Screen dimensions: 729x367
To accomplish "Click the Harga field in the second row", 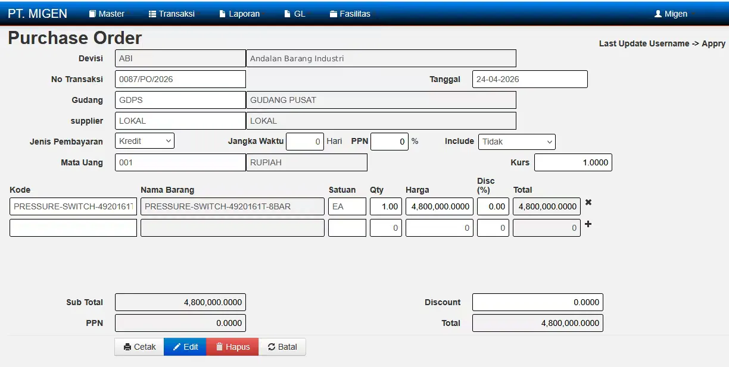I will (440, 228).
